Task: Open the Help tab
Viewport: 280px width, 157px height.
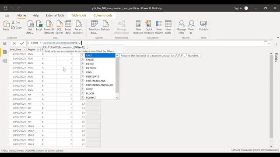Action: tap(36, 16)
